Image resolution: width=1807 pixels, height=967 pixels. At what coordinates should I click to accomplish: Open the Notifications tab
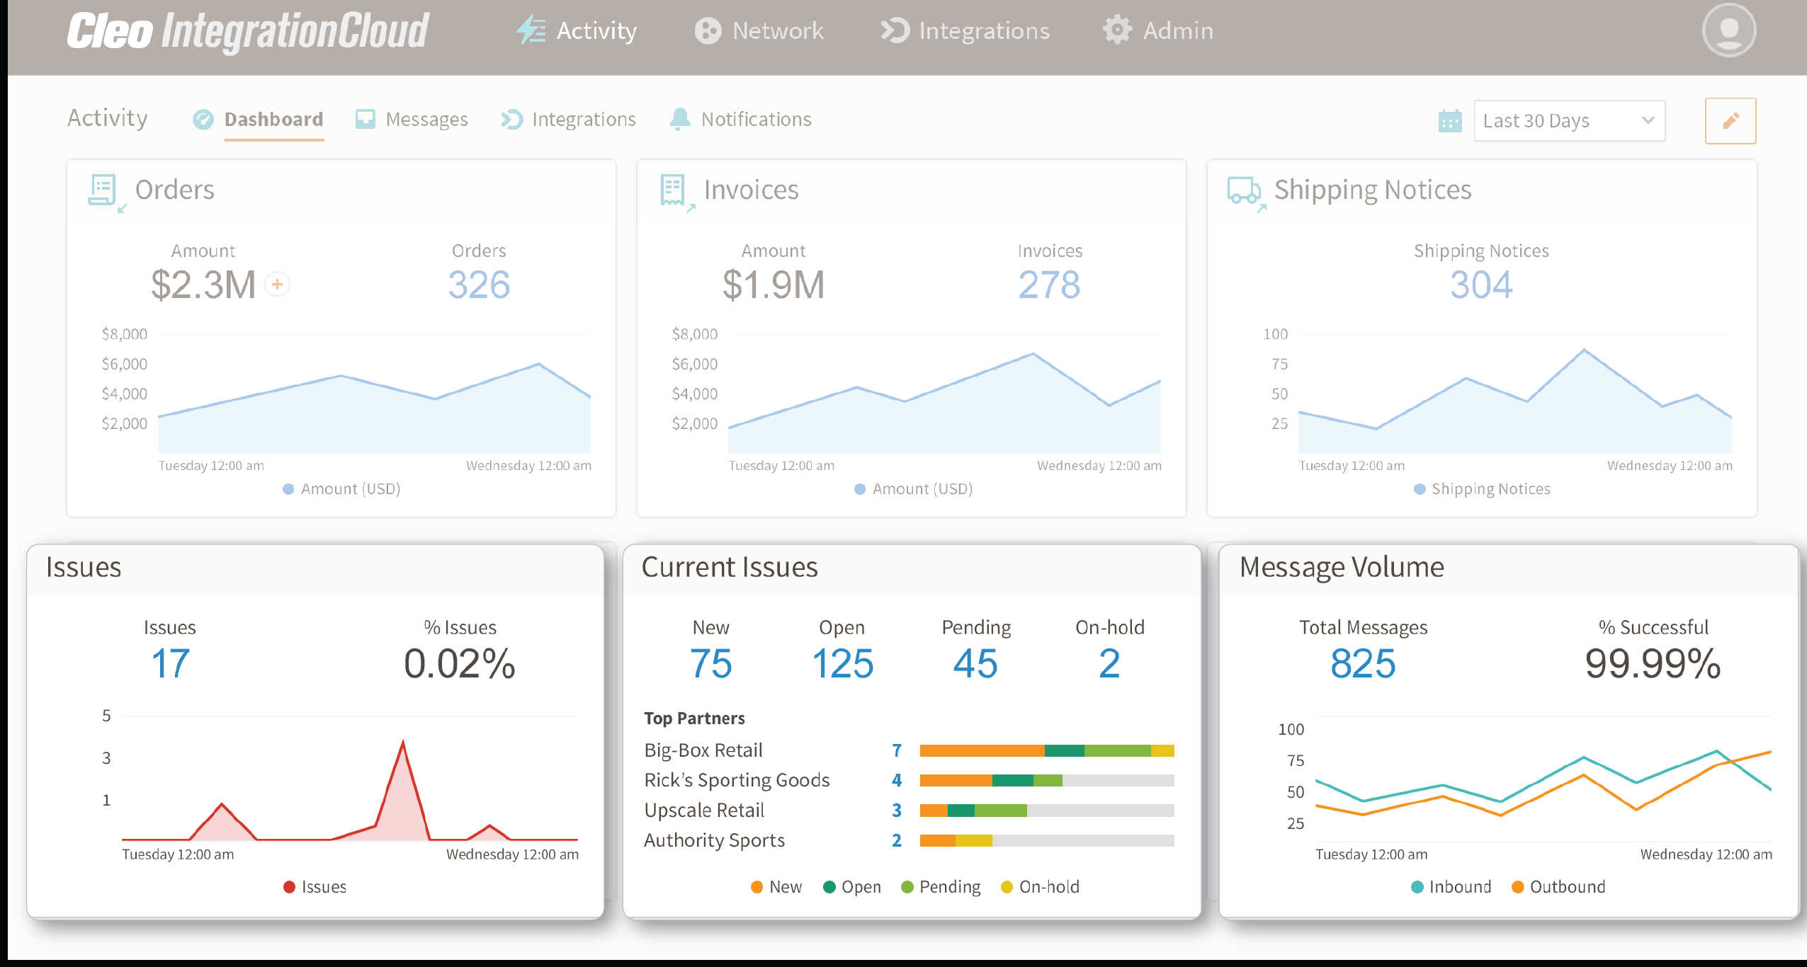755,119
